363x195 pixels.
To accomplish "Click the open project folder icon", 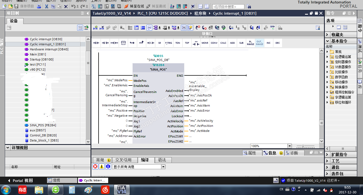I will (11, 6).
